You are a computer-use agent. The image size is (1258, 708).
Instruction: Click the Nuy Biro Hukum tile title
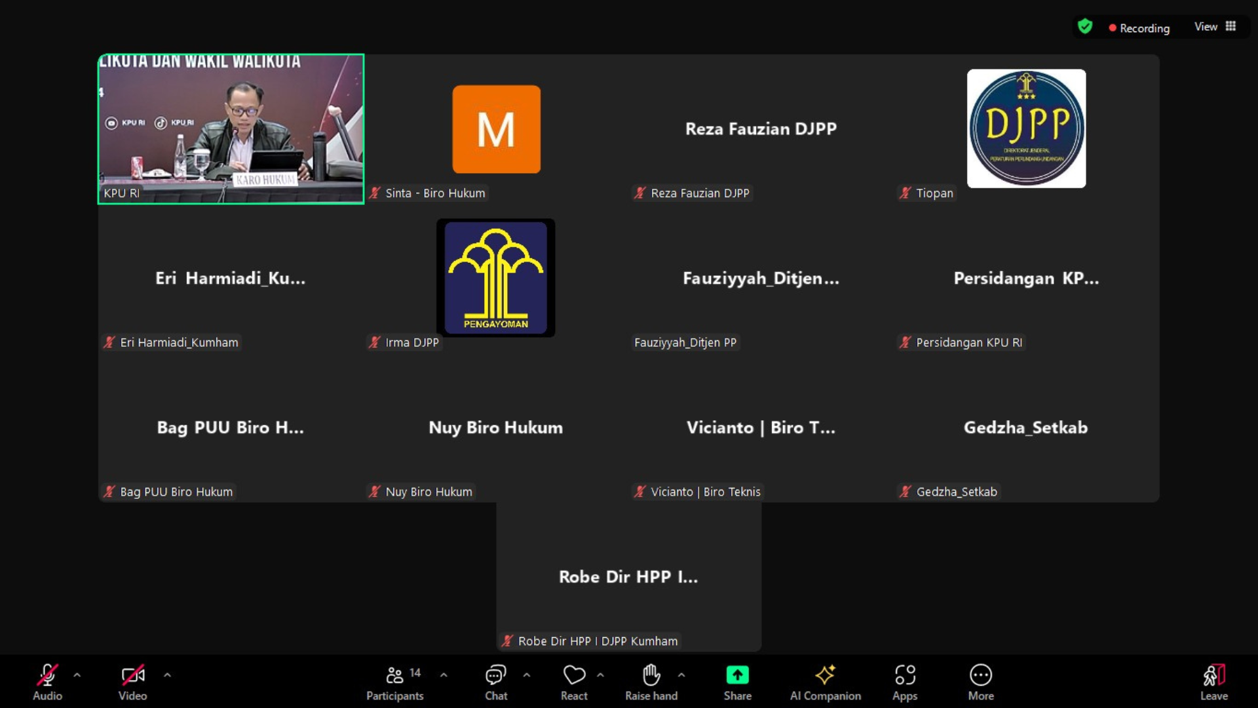click(496, 427)
